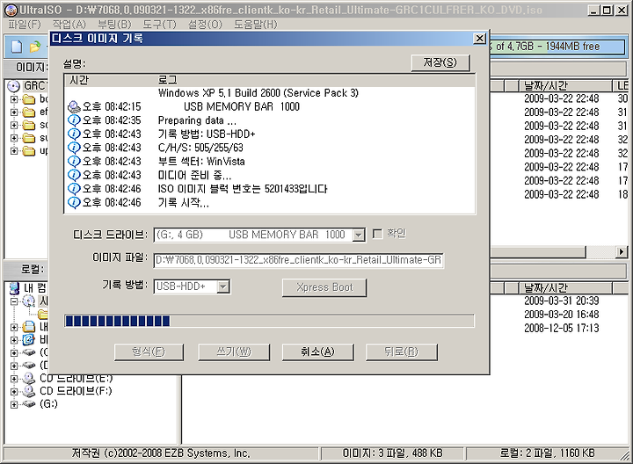633x464 pixels.
Task: Click the New file toolbar icon
Action: pyautogui.click(x=17, y=47)
